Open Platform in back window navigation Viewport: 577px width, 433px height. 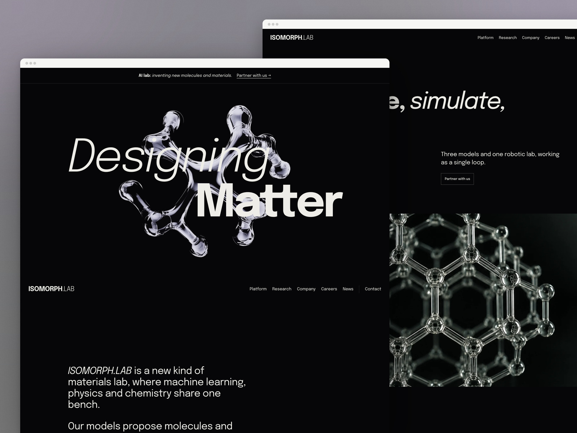(485, 38)
